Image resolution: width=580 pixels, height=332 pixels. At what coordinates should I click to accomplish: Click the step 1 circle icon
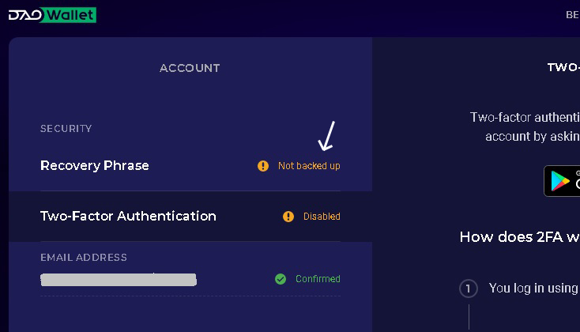click(x=469, y=289)
